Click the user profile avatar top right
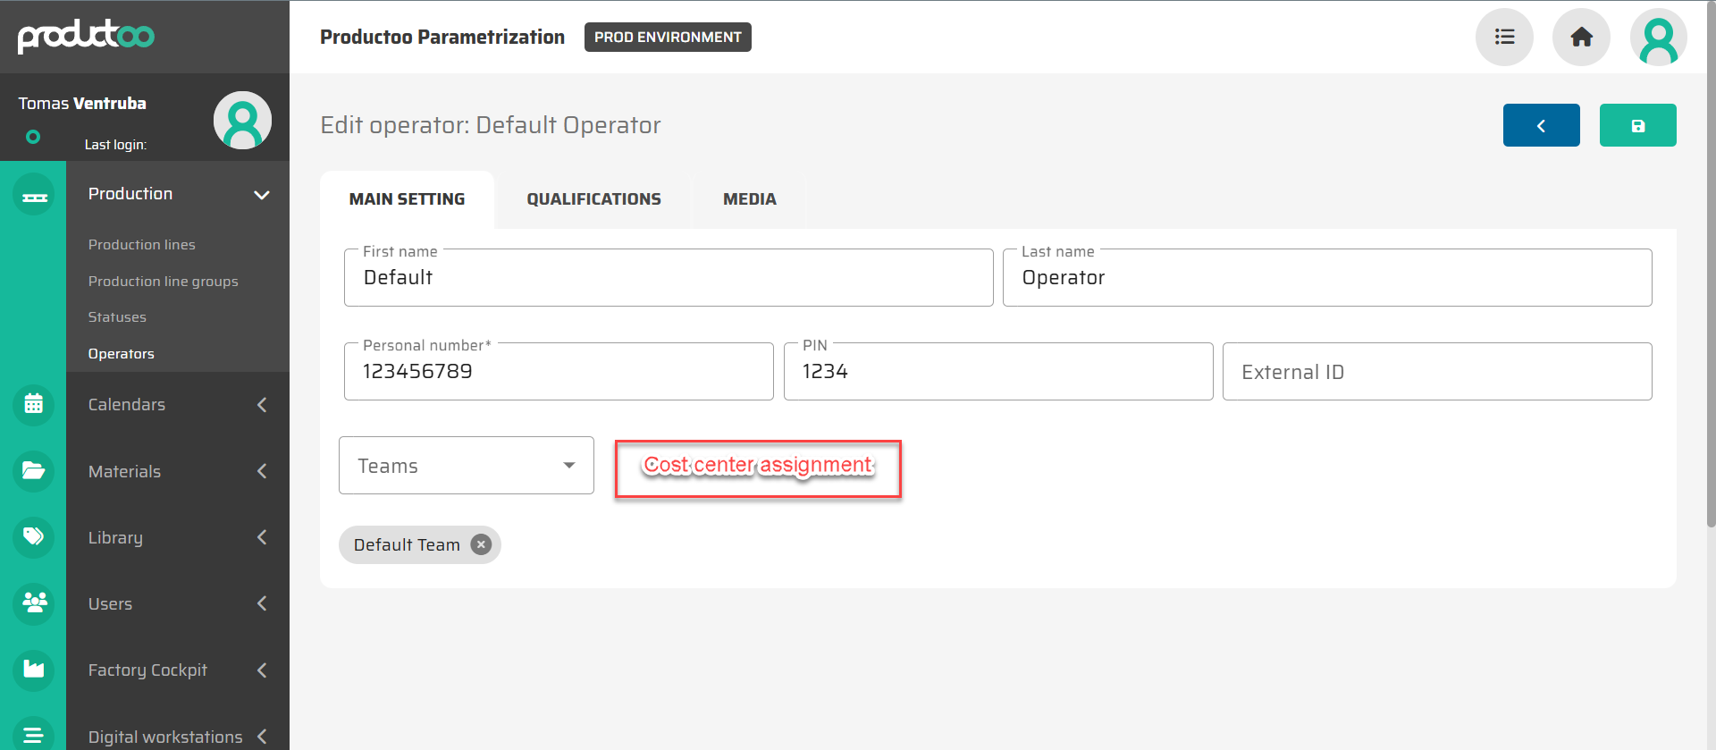This screenshot has width=1716, height=750. coord(1658,38)
